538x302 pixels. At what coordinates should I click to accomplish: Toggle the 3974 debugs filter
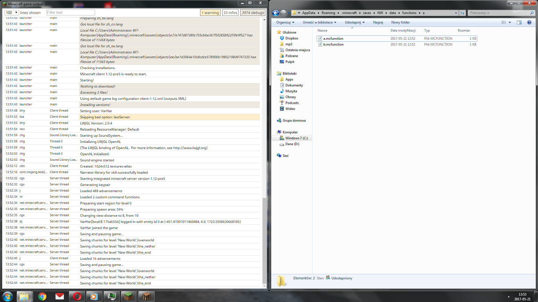[x=253, y=13]
